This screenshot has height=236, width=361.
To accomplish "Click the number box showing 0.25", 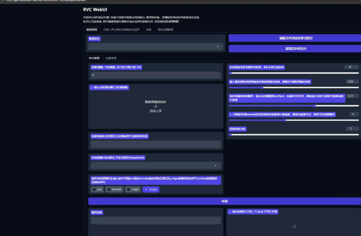I will (352, 82).
